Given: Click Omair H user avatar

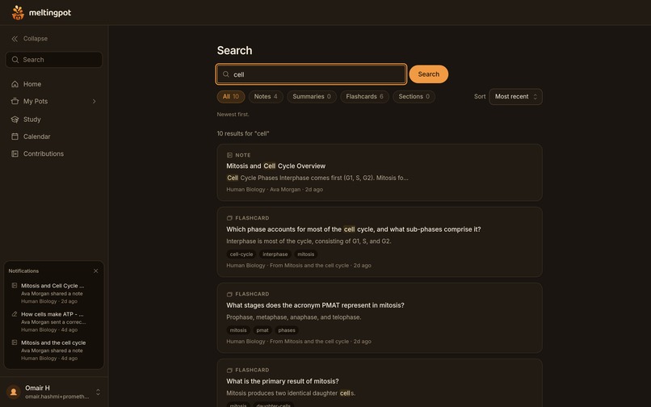Looking at the screenshot, I should coord(13,392).
